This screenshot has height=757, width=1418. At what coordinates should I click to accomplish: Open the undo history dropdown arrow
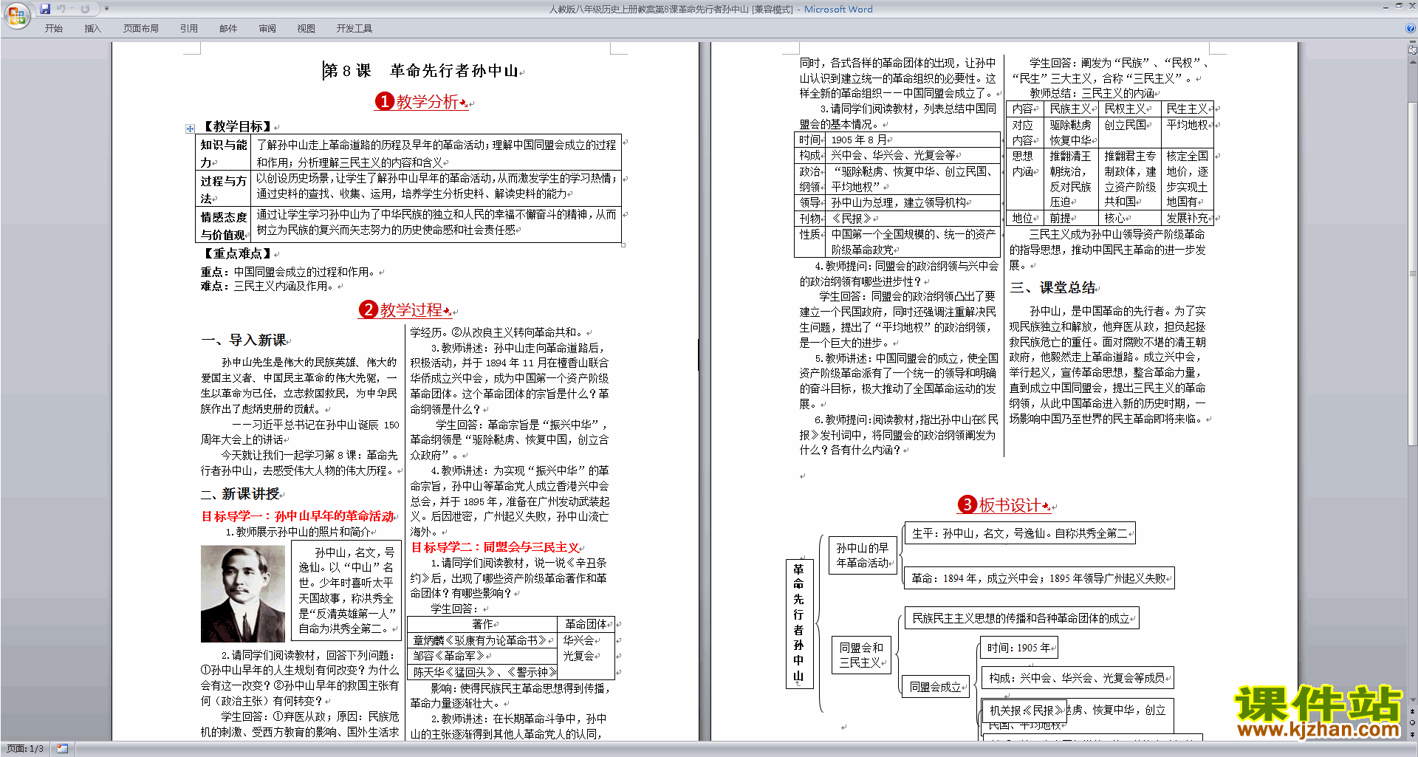pos(72,9)
